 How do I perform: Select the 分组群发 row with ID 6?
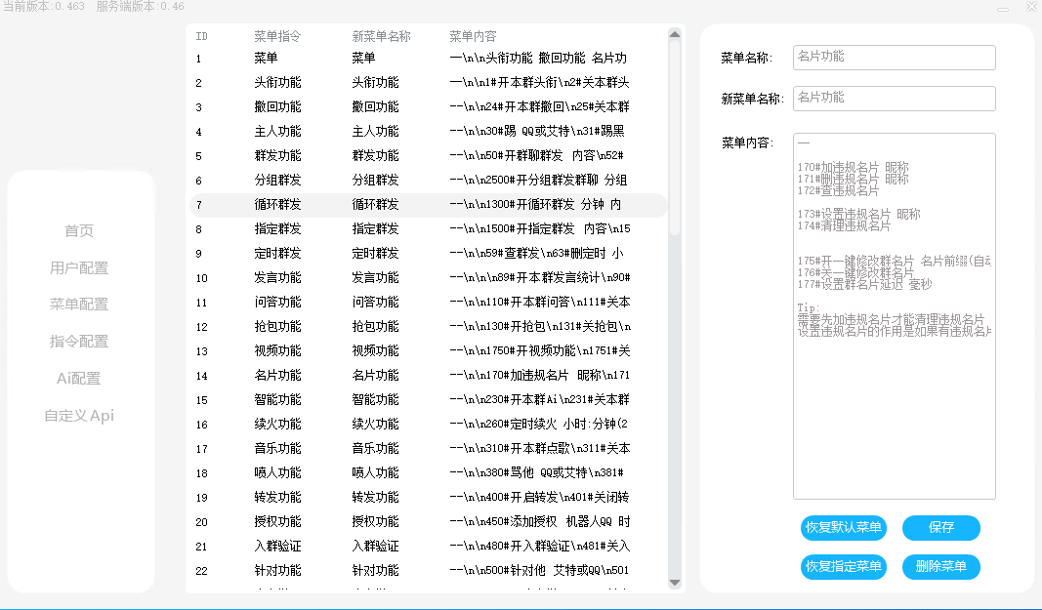click(x=428, y=181)
